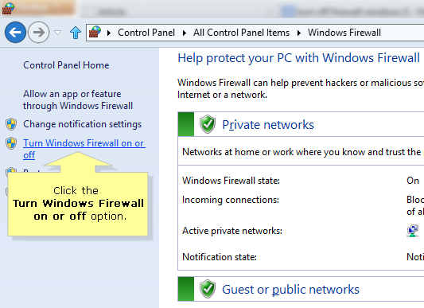
Task: Expand the arrow before Control Panel breadcrumb
Action: [x=109, y=33]
